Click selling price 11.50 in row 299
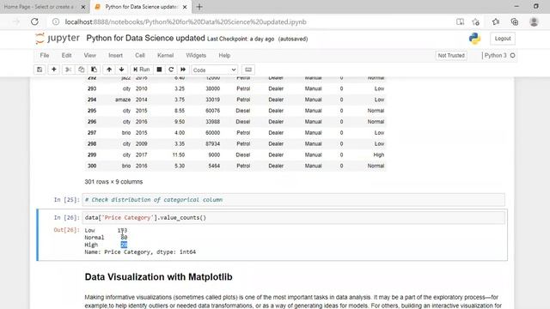Viewport: 550px width, 309px height. (x=179, y=154)
